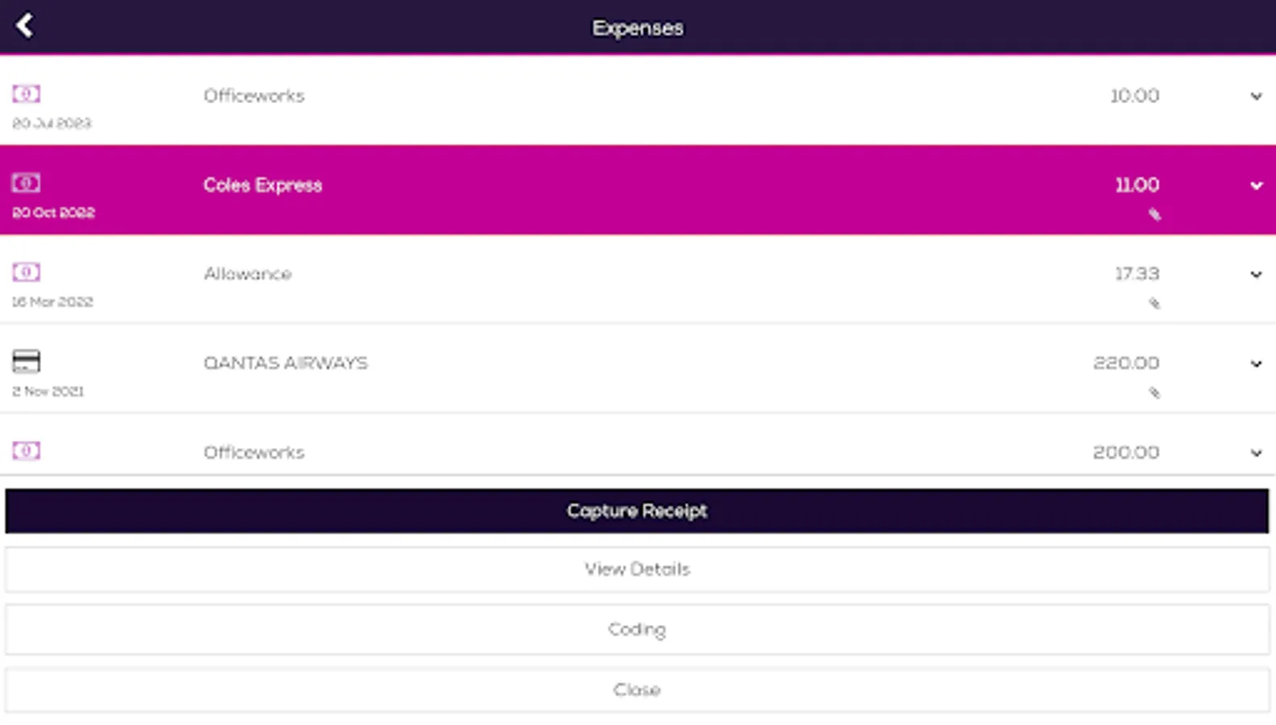
Task: Open View Details for selected expense
Action: 637,570
